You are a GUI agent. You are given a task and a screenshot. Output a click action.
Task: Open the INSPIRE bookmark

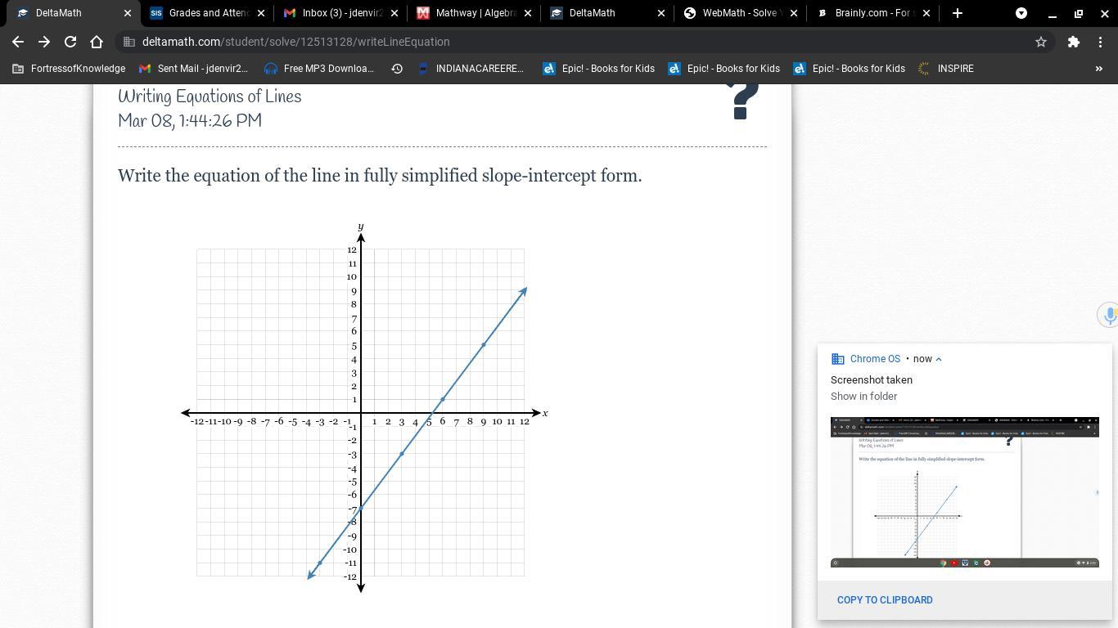pyautogui.click(x=946, y=69)
